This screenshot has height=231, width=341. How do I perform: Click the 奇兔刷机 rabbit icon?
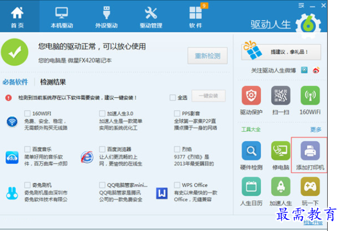(12, 193)
